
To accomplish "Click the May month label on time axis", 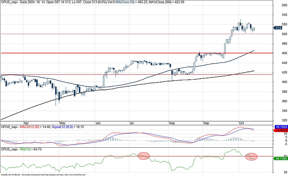I will click(63, 123).
